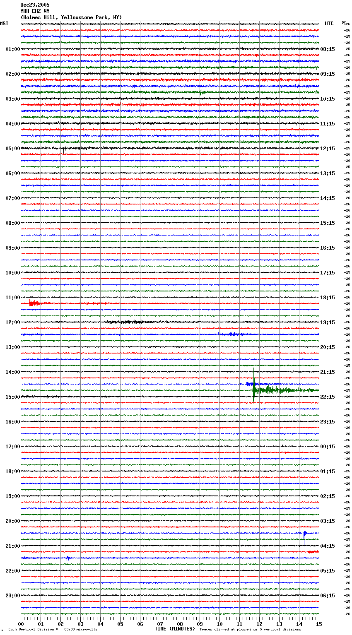Image resolution: width=352 pixels, height=635 pixels.
Task: Click the MST label "05:00"
Action: click(x=13, y=149)
